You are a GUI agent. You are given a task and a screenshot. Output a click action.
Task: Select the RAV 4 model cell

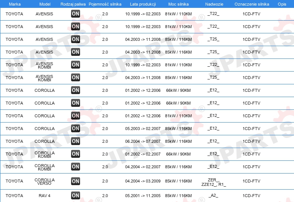pyautogui.click(x=44, y=196)
